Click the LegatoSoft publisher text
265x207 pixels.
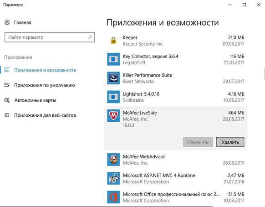click(x=134, y=62)
